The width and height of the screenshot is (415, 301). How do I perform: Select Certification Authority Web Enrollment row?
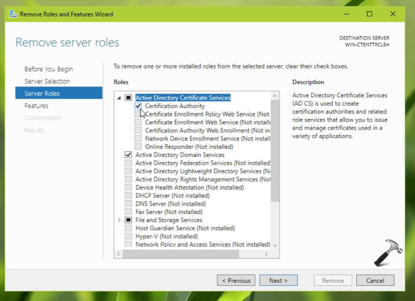coord(207,130)
